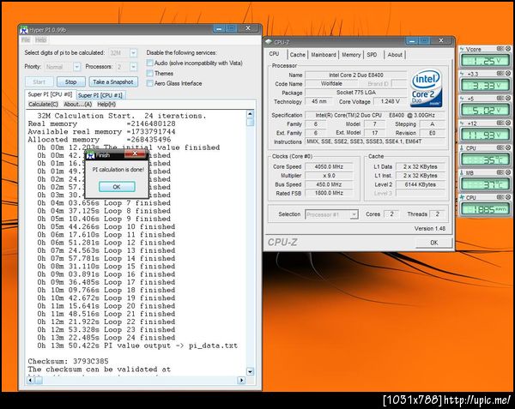Close the +12 voltage gadget

point(508,123)
